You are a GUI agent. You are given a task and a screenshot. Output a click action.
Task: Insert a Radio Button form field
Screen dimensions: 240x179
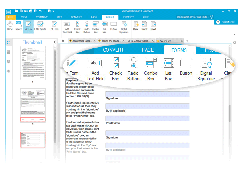point(86,27)
